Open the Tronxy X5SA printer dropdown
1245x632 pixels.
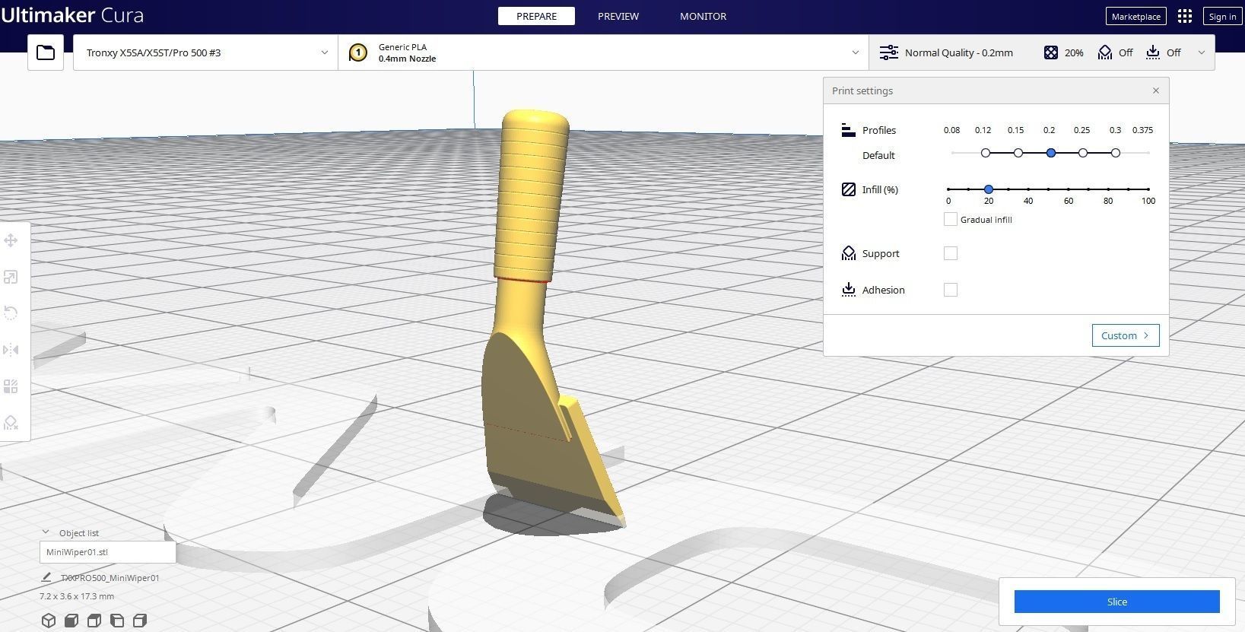205,52
